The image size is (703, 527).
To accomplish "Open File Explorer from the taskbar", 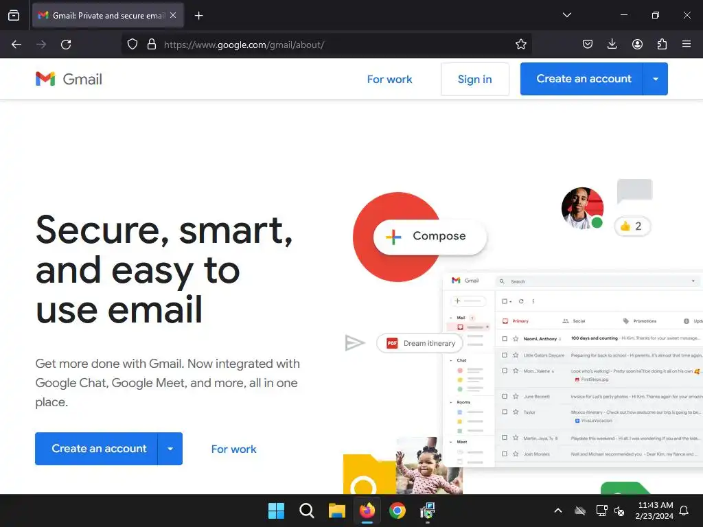I will coord(336,511).
